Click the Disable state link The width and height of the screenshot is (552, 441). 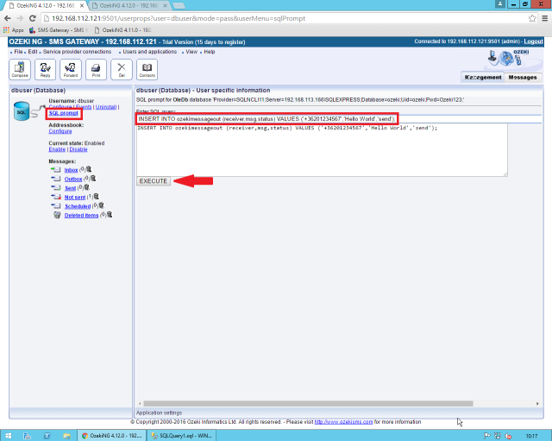78,149
